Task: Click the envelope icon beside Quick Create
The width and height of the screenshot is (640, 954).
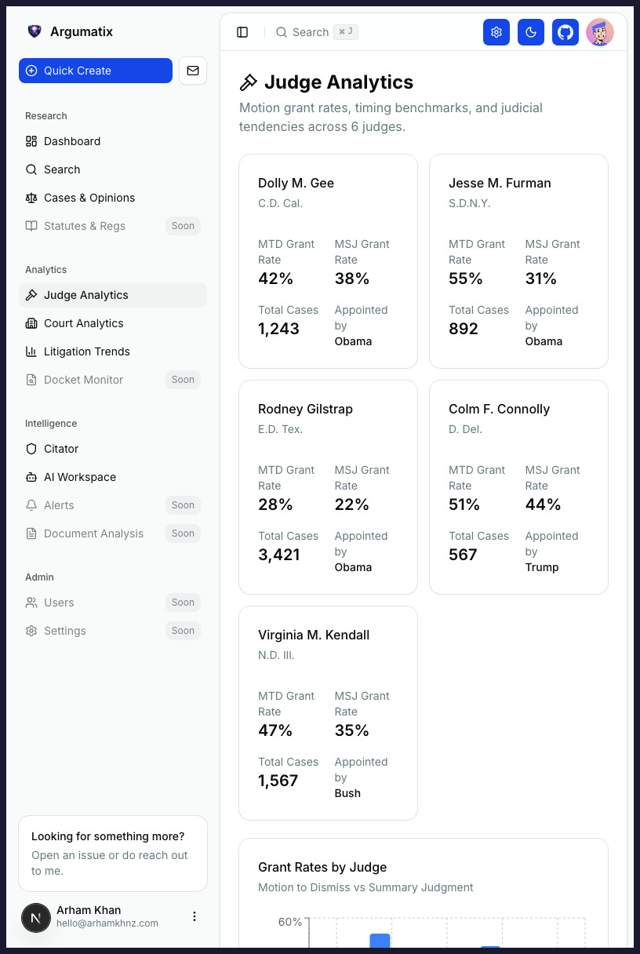Action: pos(193,71)
